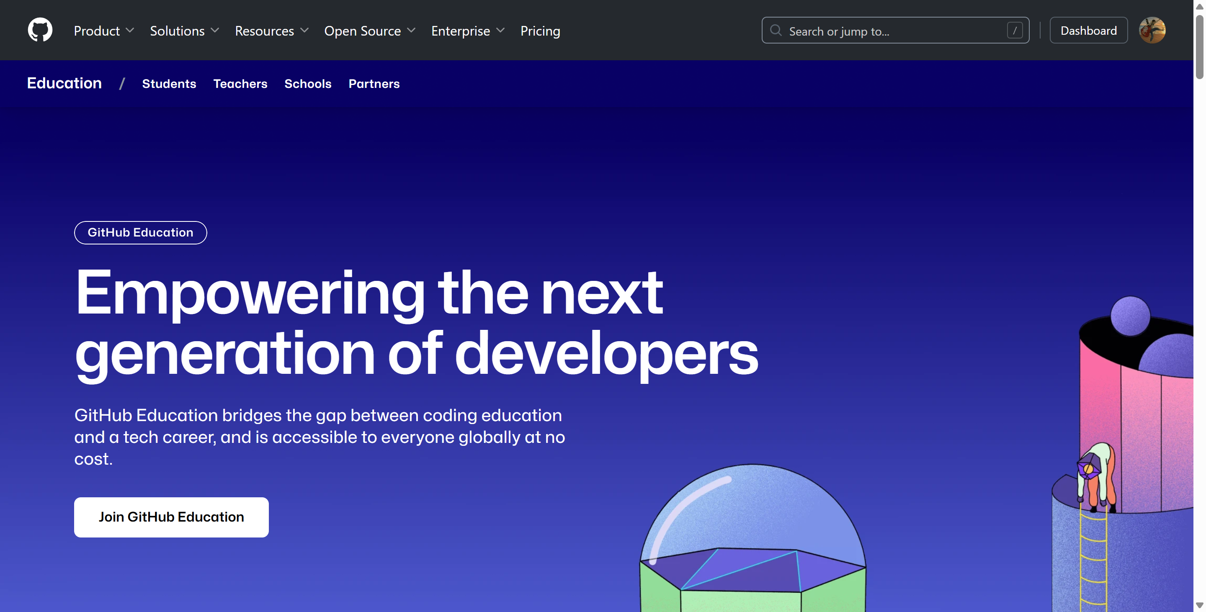Open the Students section
Screen dimensions: 1206x612
(169, 84)
